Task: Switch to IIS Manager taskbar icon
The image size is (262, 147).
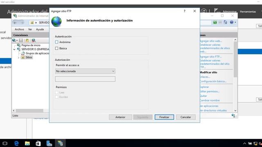Action: [60, 143]
